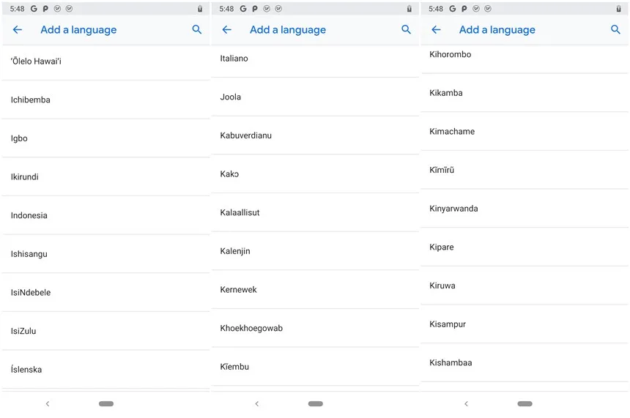The image size is (630, 418).
Task: Choose Indonesia language
Action: click(106, 215)
